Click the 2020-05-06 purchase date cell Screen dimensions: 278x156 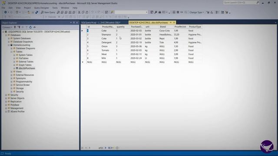pos(137,46)
